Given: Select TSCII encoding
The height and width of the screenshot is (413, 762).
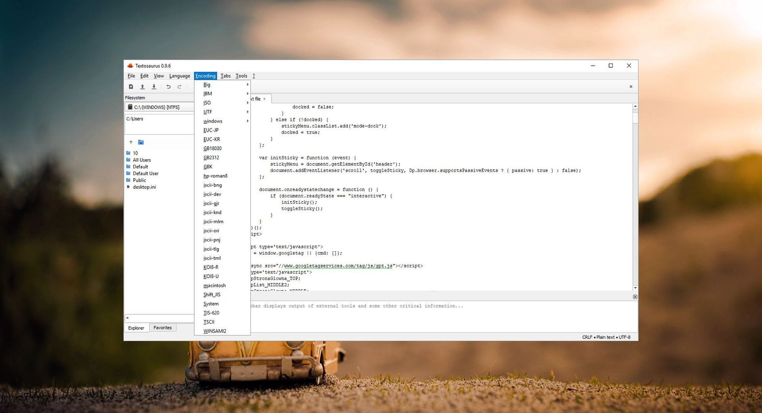Looking at the screenshot, I should click(x=222, y=322).
